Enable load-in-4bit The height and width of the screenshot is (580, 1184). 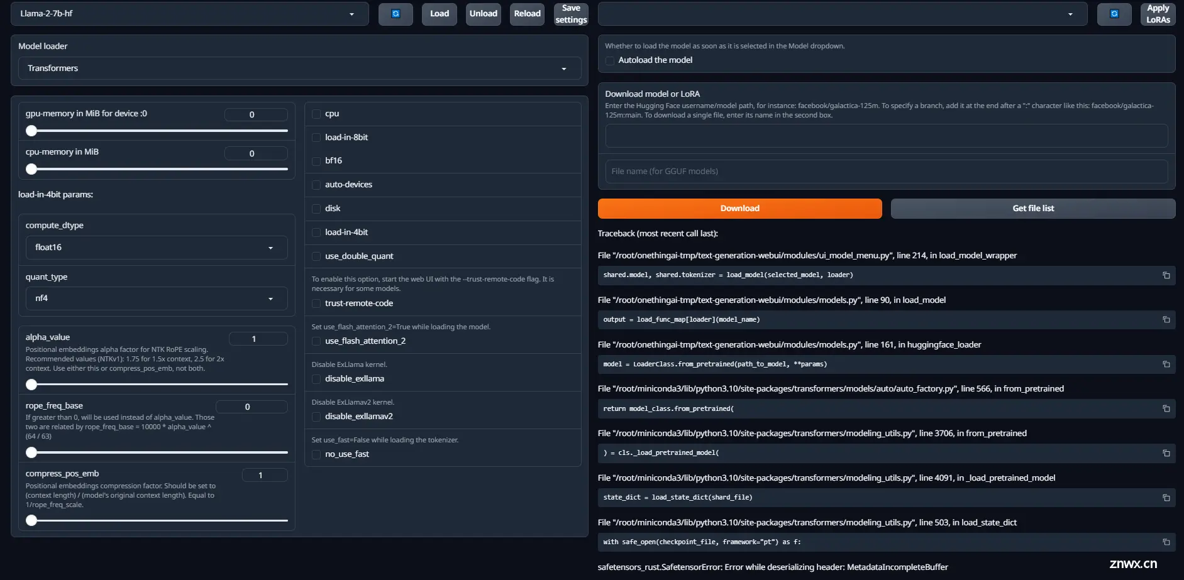pyautogui.click(x=316, y=233)
